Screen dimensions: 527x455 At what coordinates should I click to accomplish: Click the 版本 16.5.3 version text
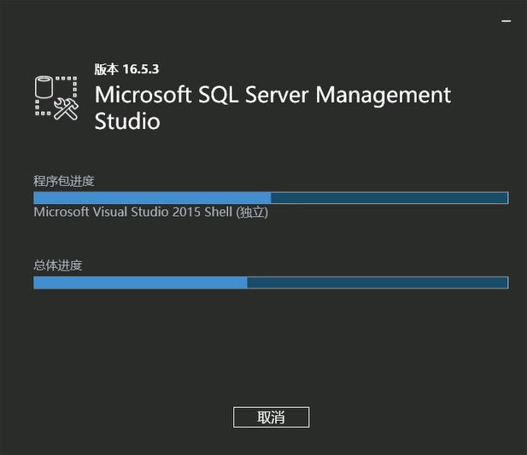click(x=126, y=69)
